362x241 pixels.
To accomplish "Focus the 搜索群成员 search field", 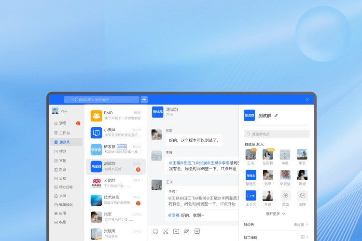I will tap(277, 134).
